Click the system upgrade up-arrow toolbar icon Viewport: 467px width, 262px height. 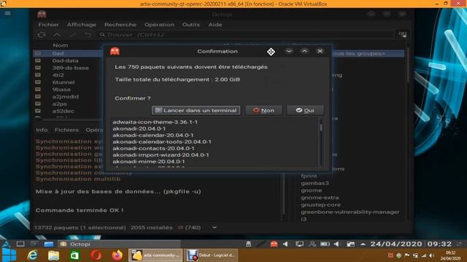pyautogui.click(x=57, y=35)
